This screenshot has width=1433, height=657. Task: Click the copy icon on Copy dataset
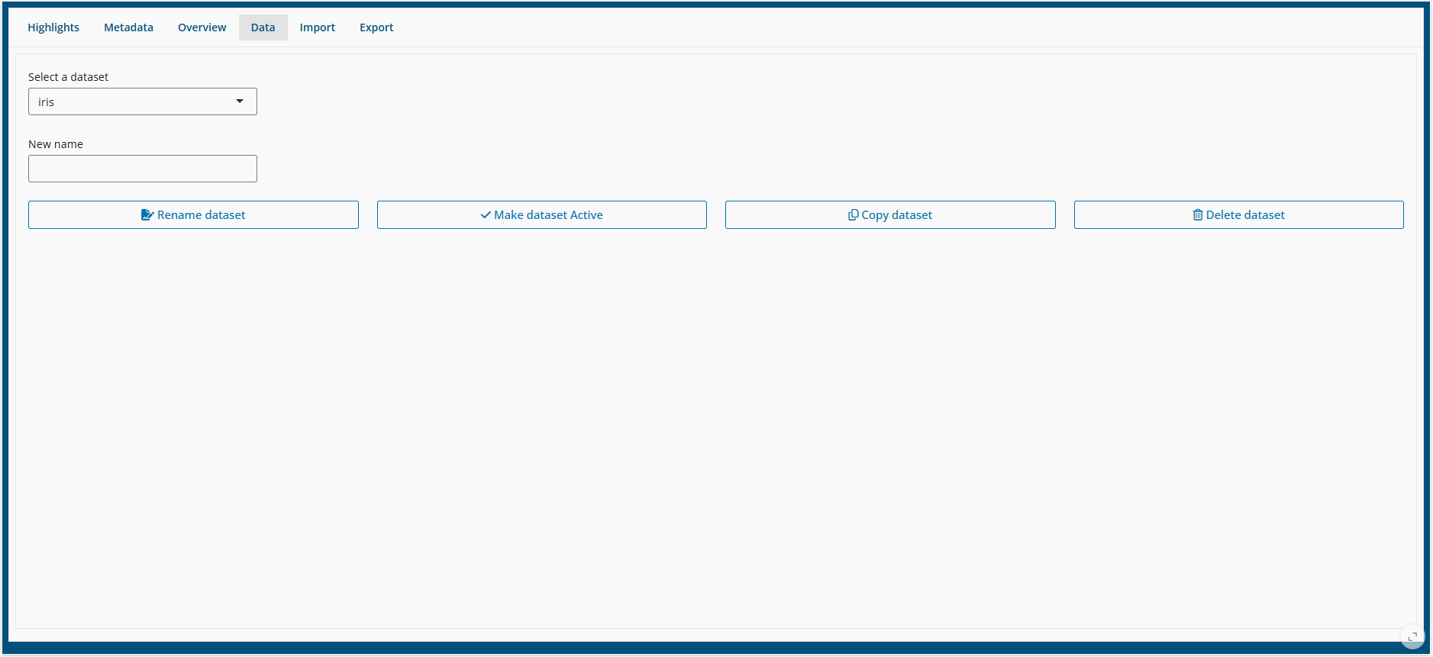click(x=853, y=215)
